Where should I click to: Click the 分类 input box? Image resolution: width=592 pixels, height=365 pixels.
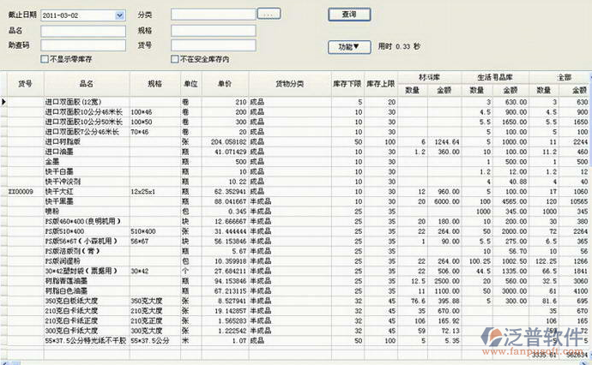[212, 15]
